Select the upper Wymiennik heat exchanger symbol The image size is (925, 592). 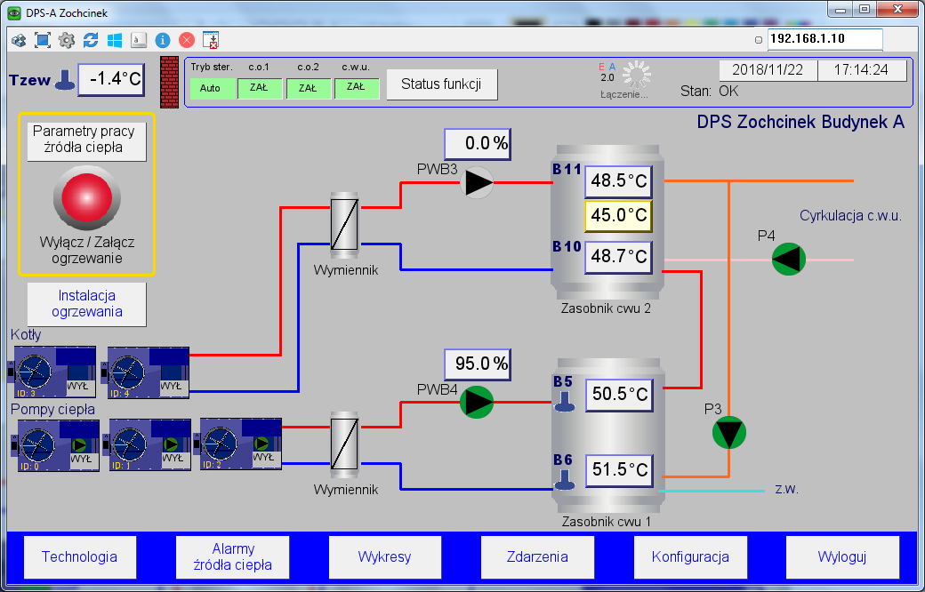pyautogui.click(x=344, y=225)
